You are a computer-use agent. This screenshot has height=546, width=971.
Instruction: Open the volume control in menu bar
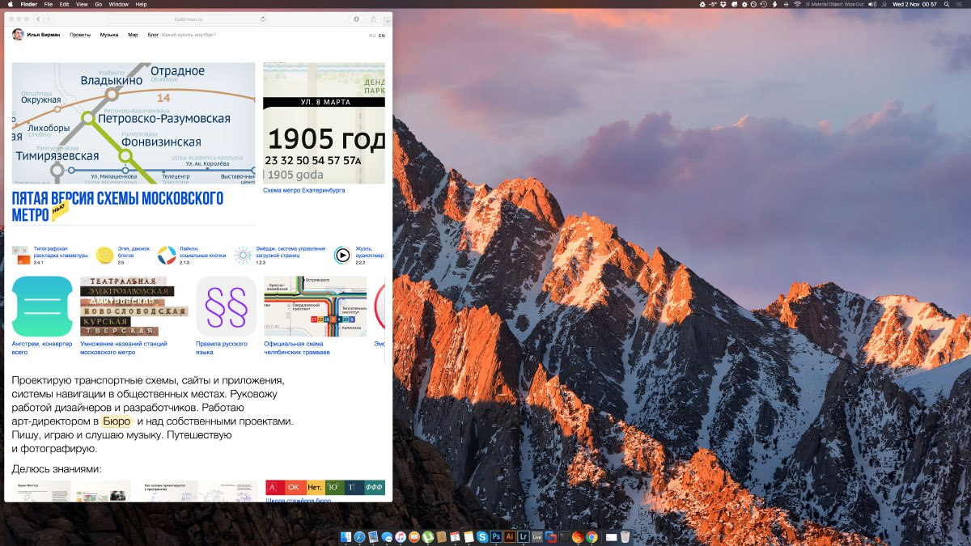[x=872, y=4]
